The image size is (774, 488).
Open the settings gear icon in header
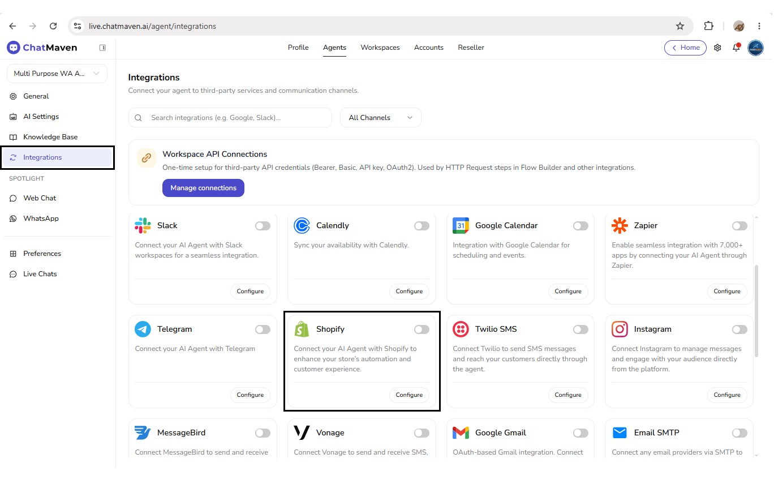pyautogui.click(x=717, y=48)
